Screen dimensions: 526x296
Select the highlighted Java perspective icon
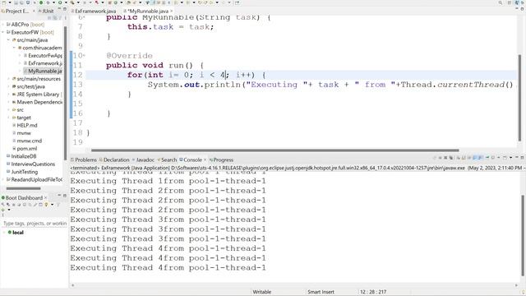pyautogui.click(x=517, y=2)
